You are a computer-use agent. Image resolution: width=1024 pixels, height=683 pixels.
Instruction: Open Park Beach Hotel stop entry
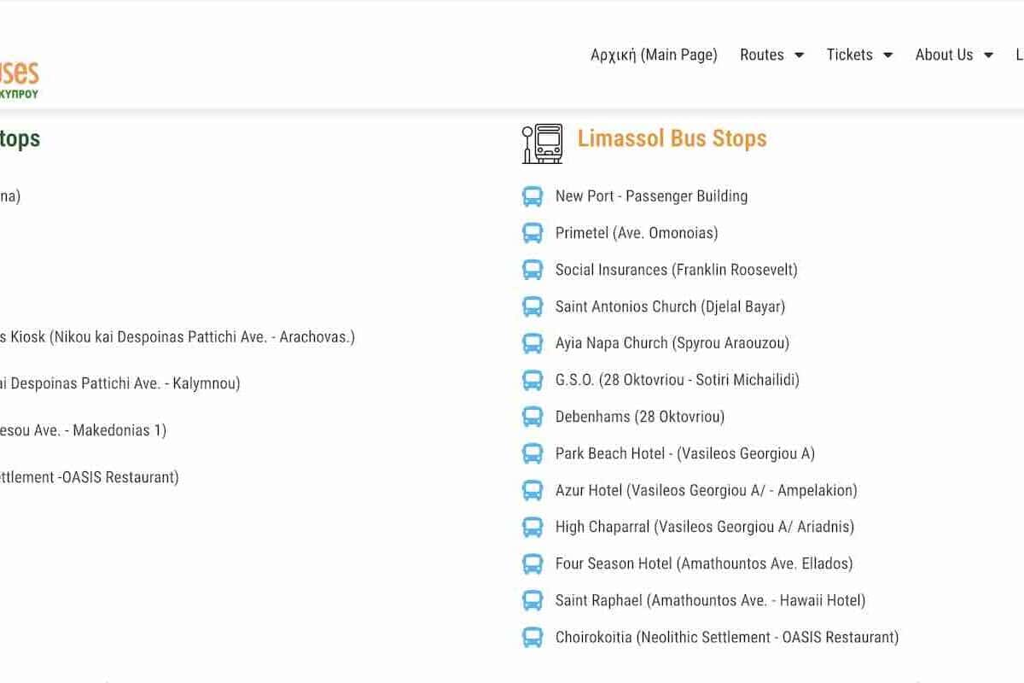click(x=684, y=453)
